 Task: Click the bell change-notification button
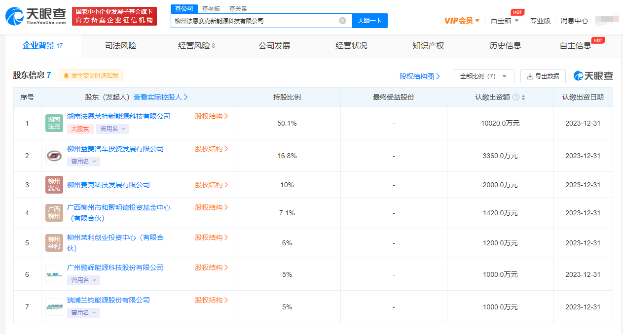click(91, 76)
